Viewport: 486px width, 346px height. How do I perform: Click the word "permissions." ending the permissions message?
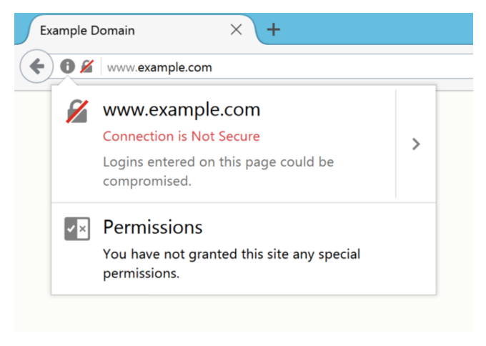pyautogui.click(x=139, y=273)
